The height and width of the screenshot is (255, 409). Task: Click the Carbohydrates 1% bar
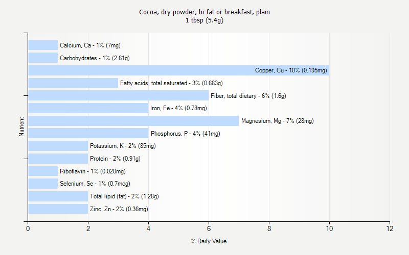(x=43, y=58)
